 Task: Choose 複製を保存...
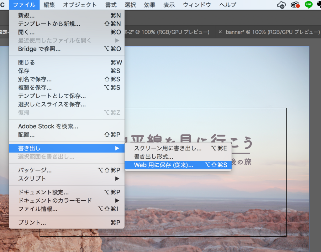[x=67, y=87]
